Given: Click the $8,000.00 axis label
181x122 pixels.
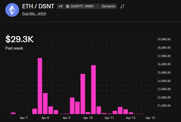Looking at the screenshot, I should (x=164, y=47).
